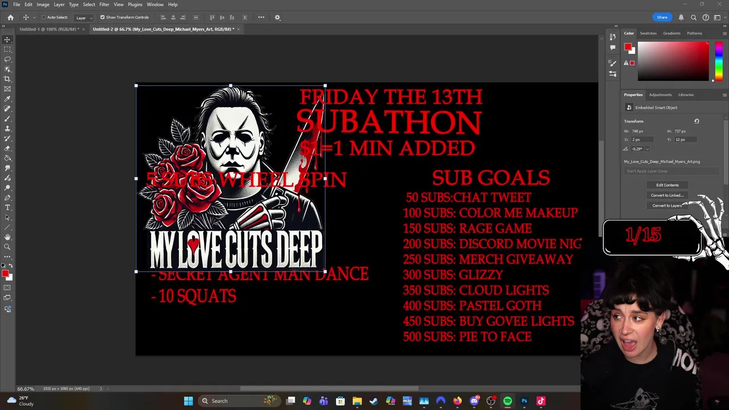Open the Auto-Select Layer dropdown
Image resolution: width=729 pixels, height=410 pixels.
(84, 18)
